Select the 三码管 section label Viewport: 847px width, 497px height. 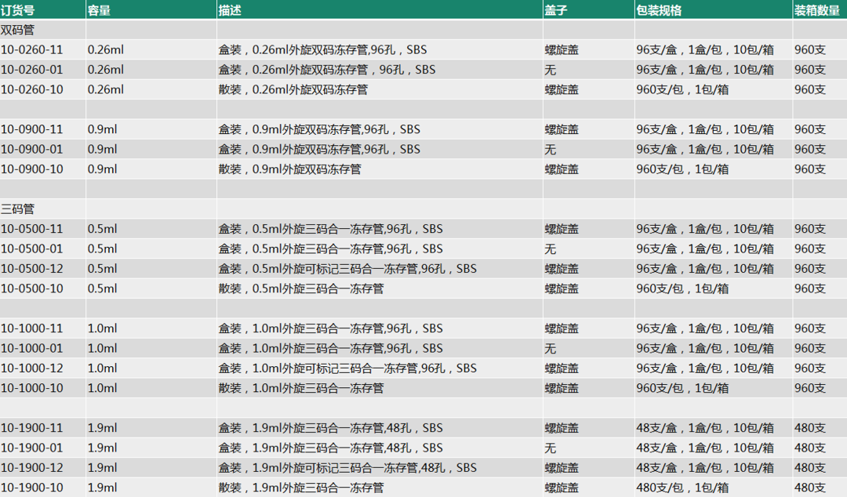coord(17,209)
